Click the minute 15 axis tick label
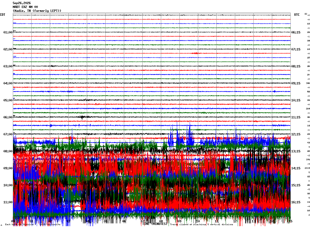Screen dimensions: 311x228 tap(290, 221)
